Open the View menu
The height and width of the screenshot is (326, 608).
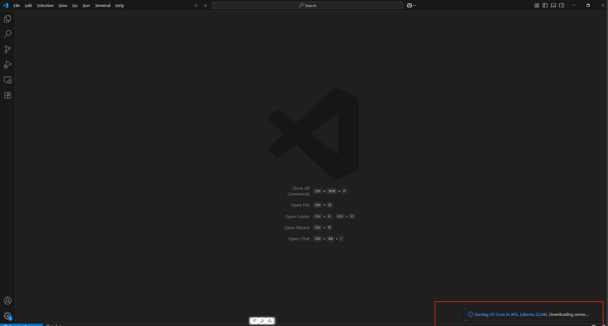pos(63,5)
